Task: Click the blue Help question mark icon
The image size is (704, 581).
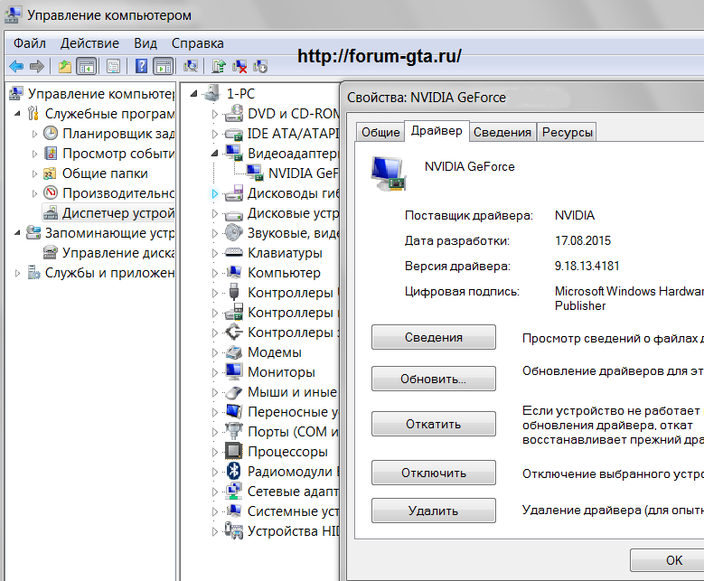Action: click(142, 66)
